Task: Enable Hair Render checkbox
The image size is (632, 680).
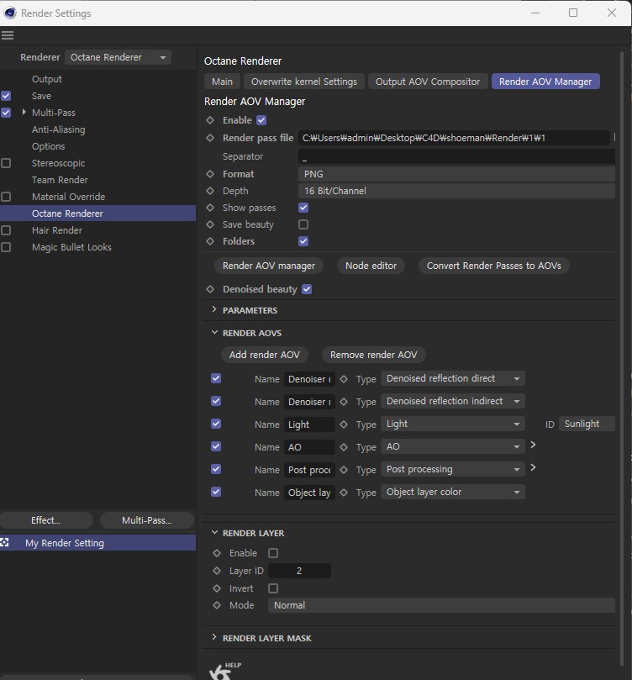Action: click(x=6, y=230)
